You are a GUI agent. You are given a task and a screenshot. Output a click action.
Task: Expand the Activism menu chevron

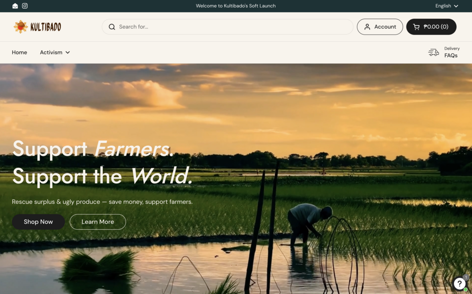pyautogui.click(x=67, y=52)
